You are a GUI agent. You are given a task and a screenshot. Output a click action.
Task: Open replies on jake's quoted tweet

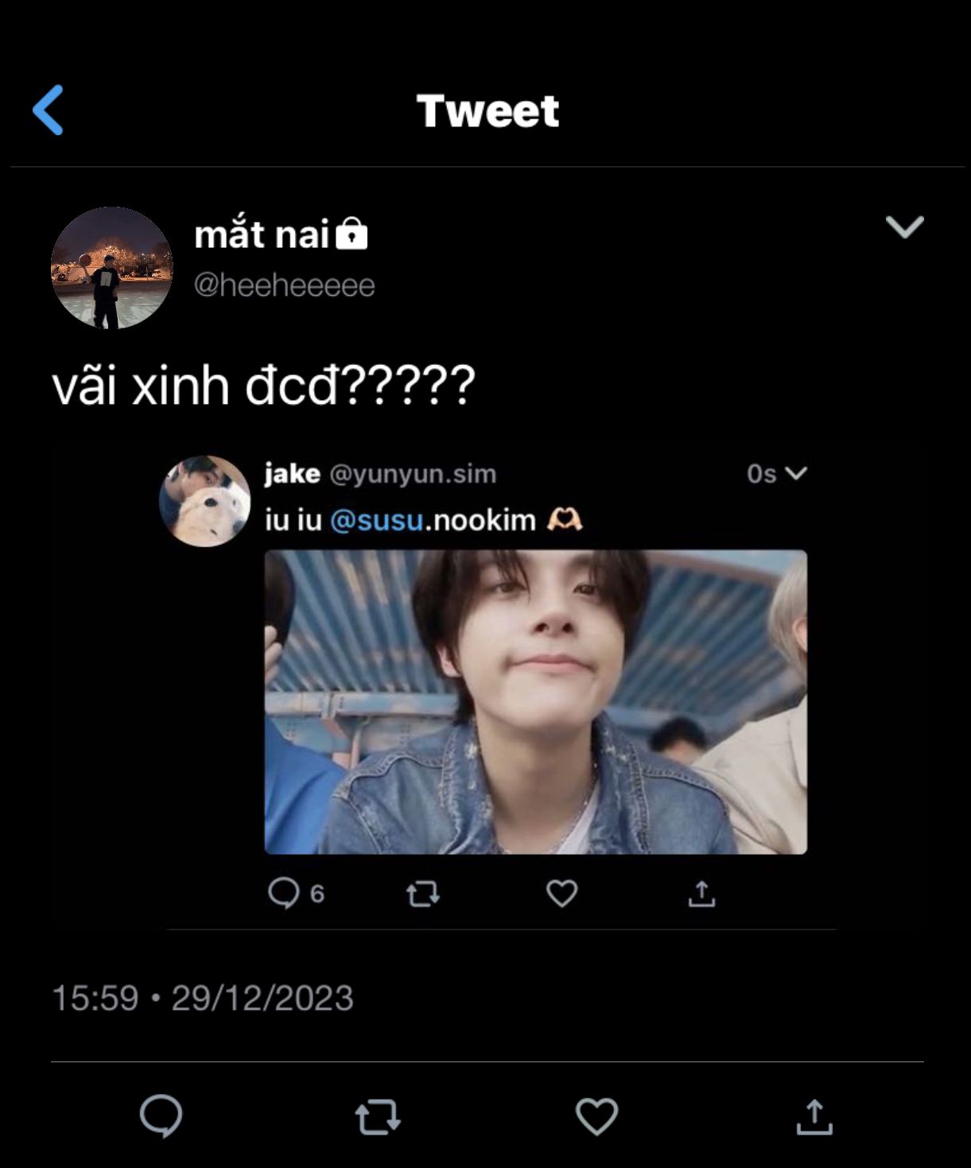click(284, 894)
